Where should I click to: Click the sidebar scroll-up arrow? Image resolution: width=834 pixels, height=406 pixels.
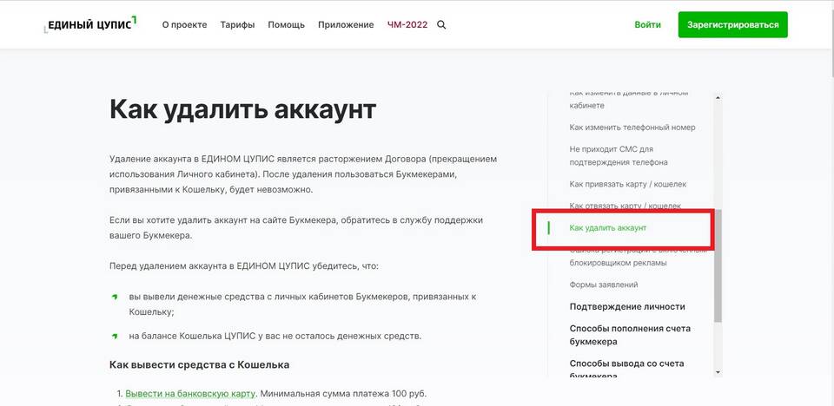coord(718,98)
